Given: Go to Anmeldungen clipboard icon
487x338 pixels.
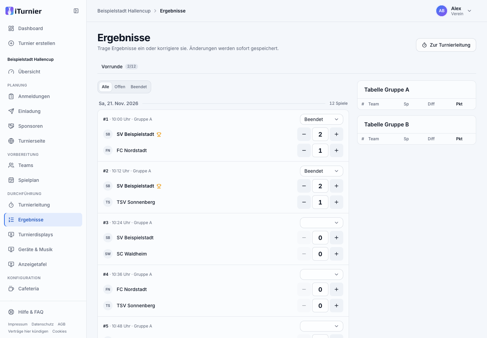Looking at the screenshot, I should (11, 96).
